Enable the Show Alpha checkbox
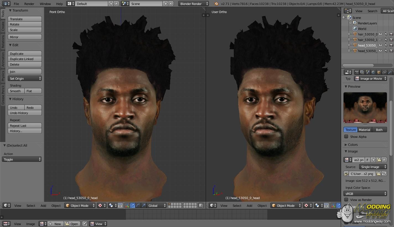The image size is (394, 227). 346,136
